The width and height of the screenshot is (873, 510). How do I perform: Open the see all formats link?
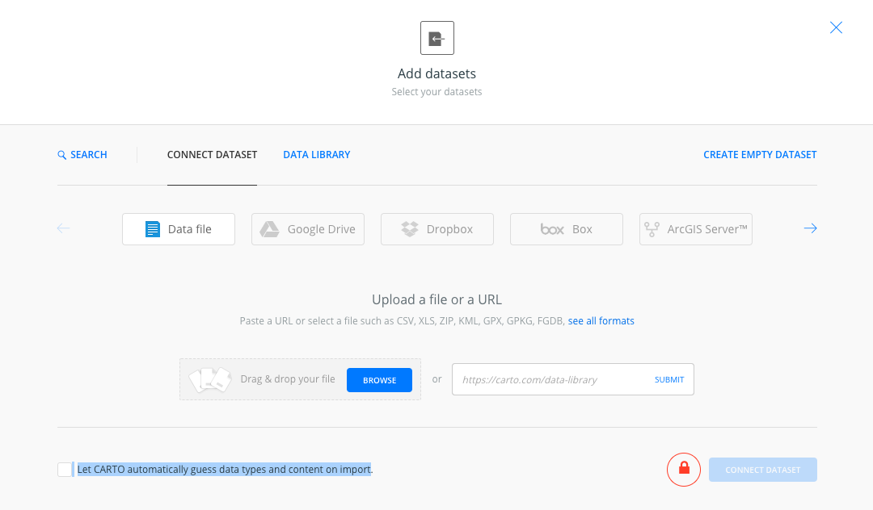click(601, 320)
